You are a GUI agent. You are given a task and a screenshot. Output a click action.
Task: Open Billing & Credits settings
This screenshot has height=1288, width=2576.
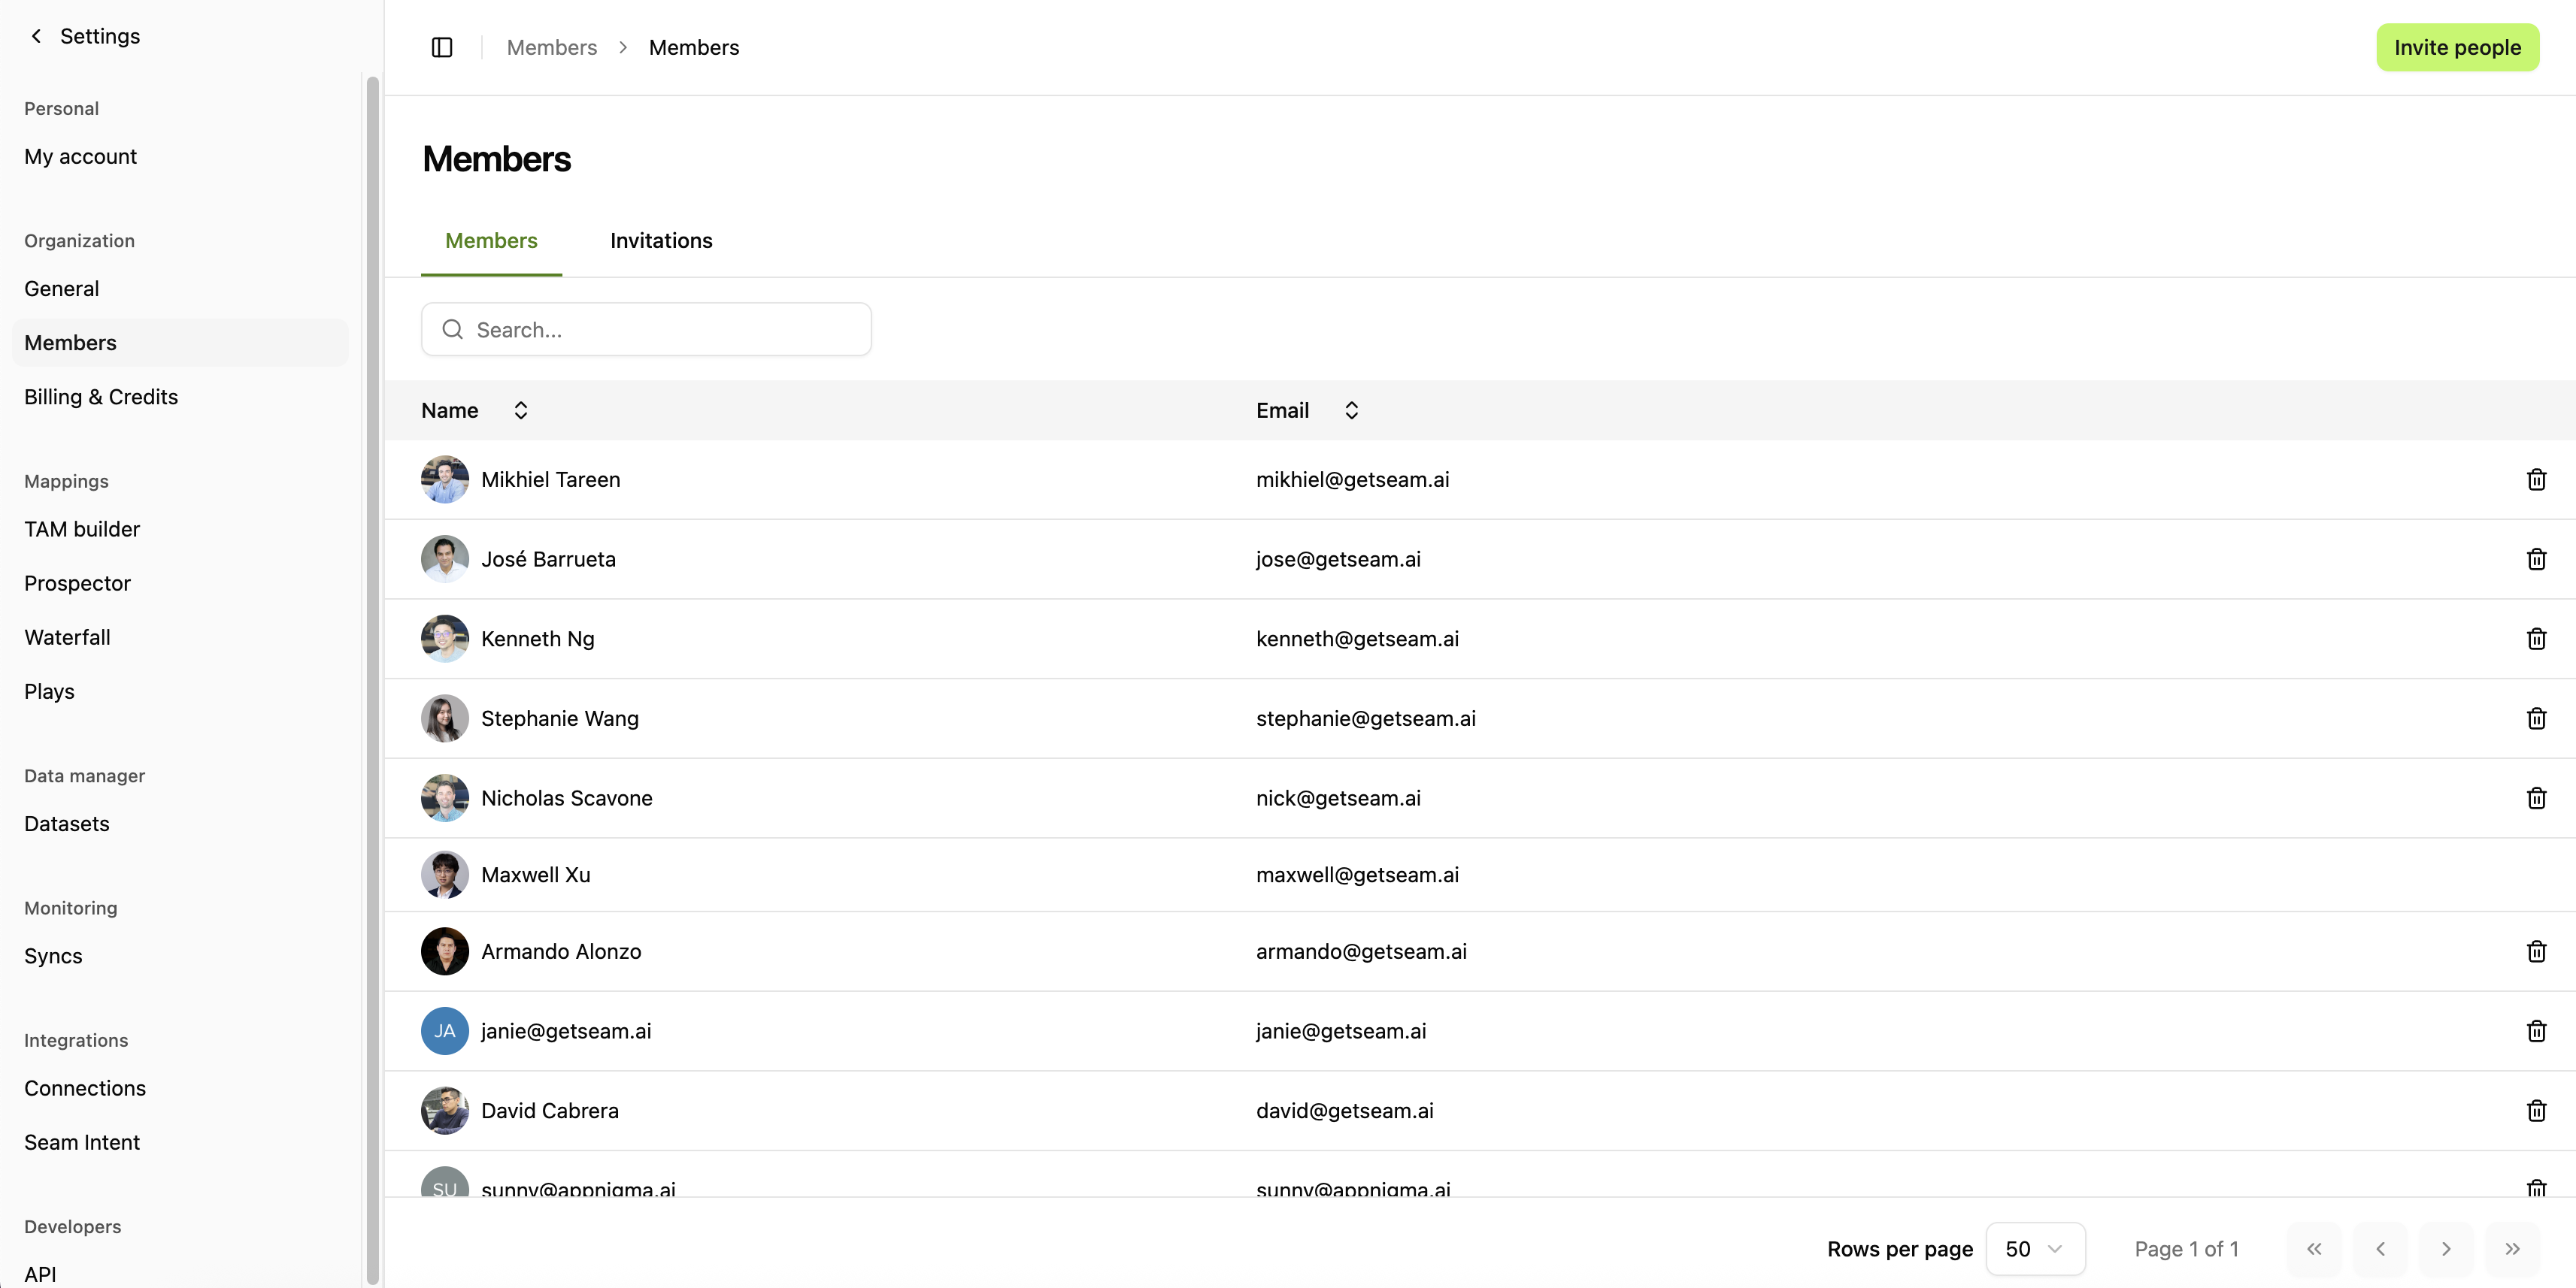coord(101,397)
